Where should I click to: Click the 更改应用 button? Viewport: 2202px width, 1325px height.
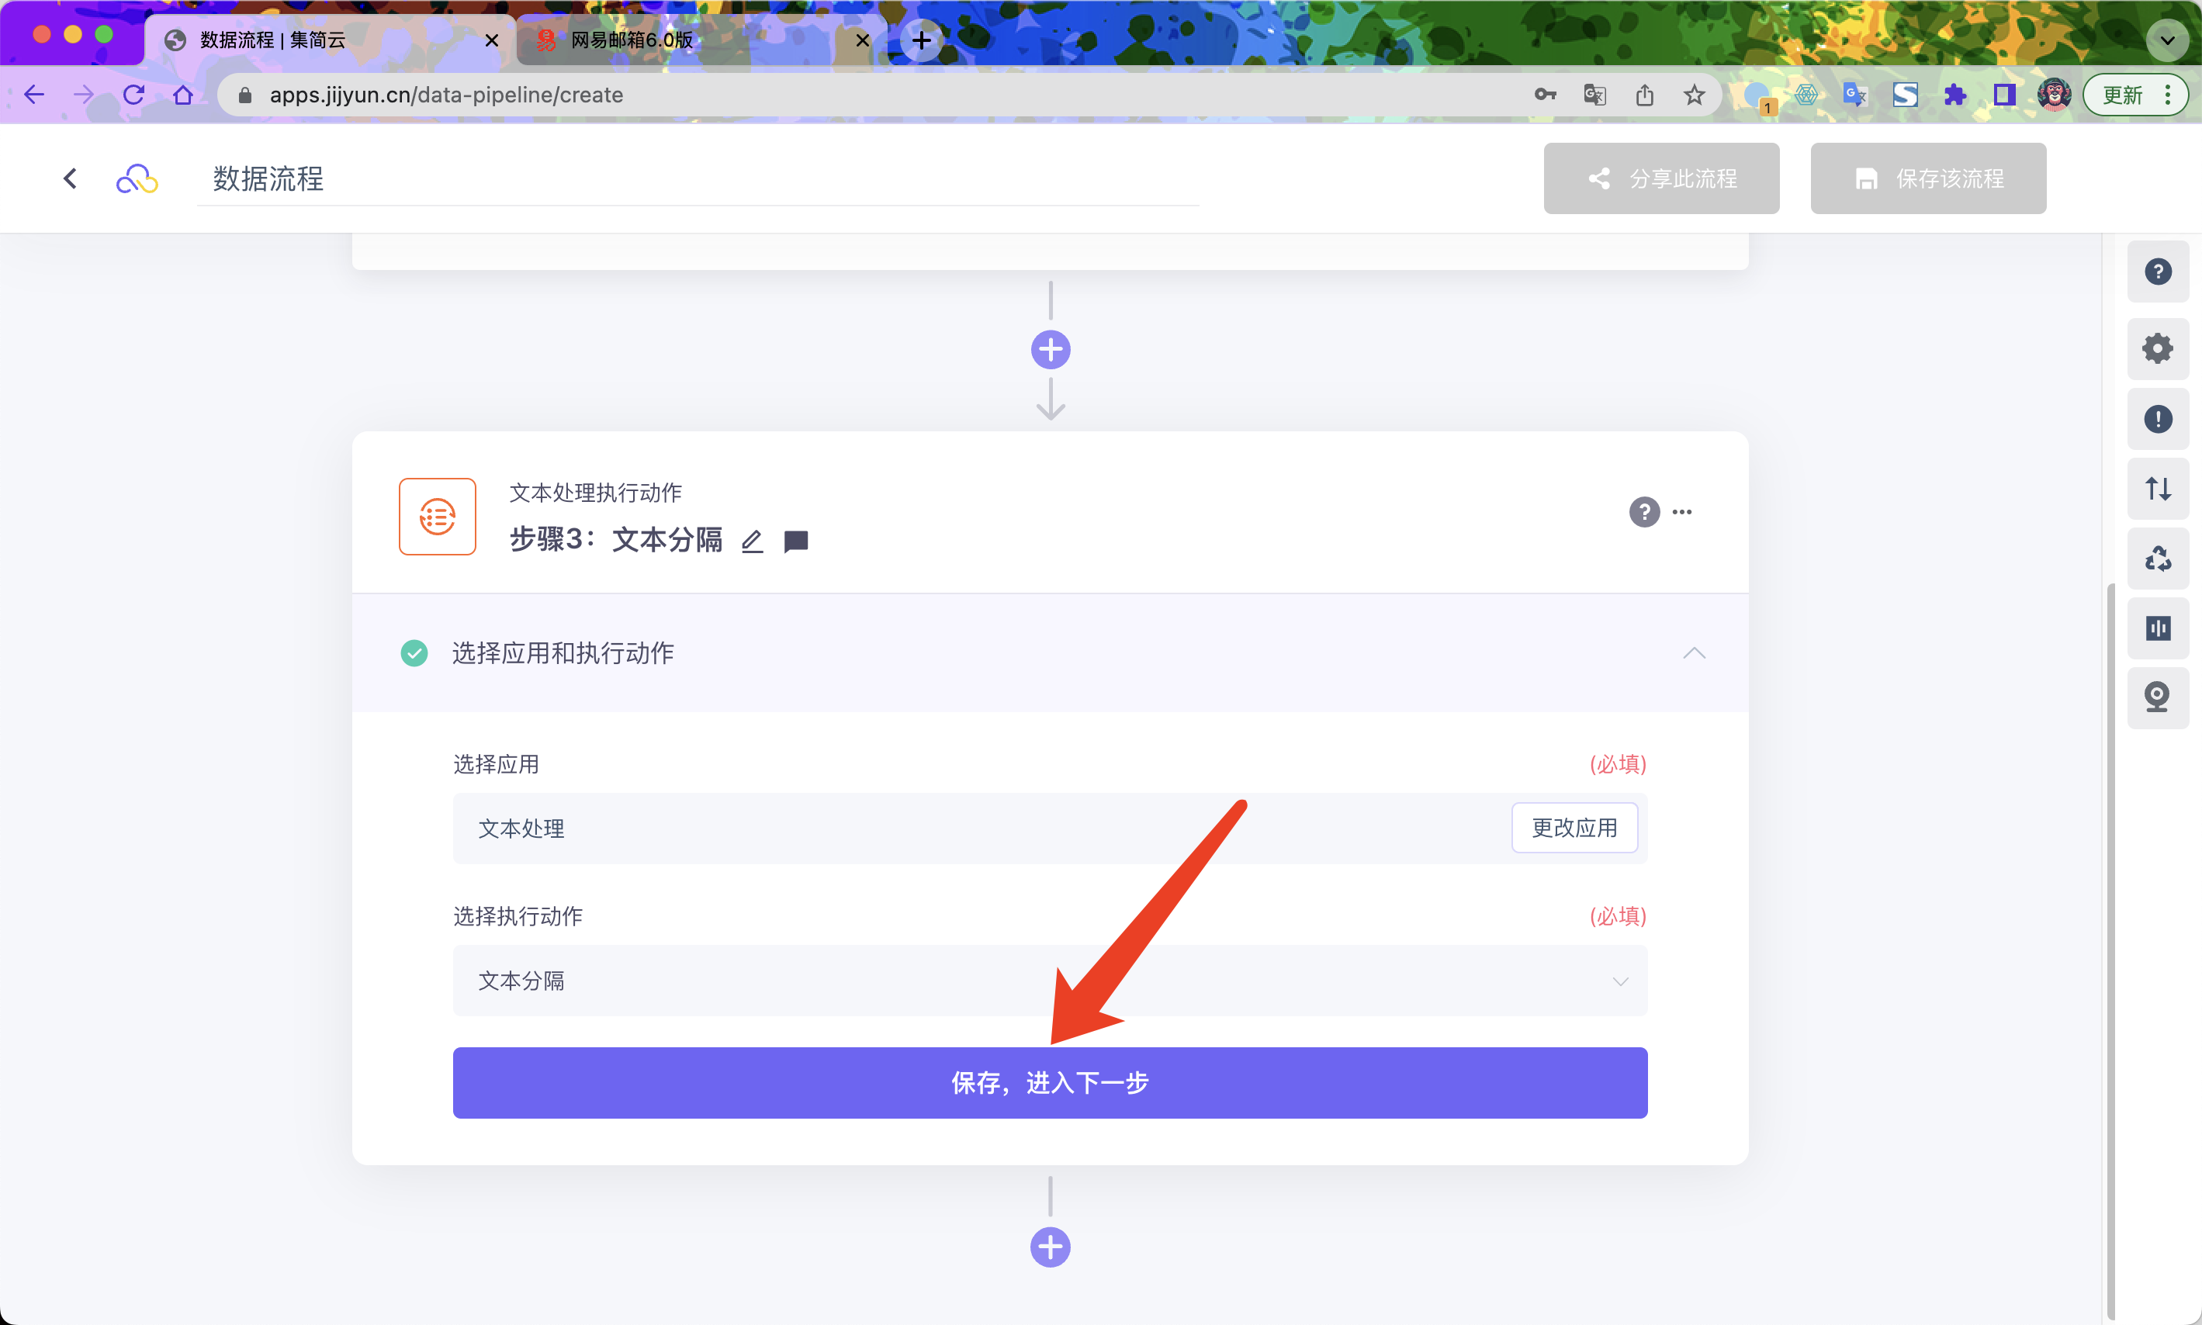(x=1574, y=828)
